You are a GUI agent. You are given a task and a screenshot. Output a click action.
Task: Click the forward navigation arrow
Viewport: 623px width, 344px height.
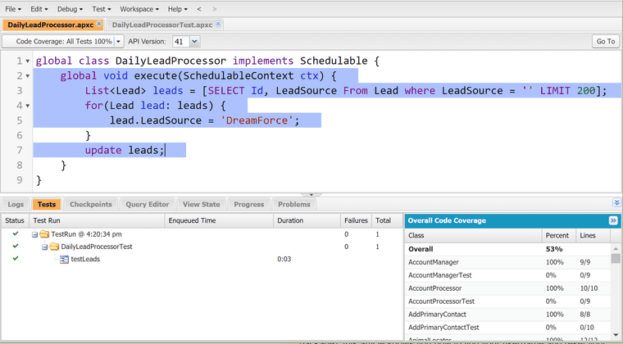pyautogui.click(x=215, y=9)
